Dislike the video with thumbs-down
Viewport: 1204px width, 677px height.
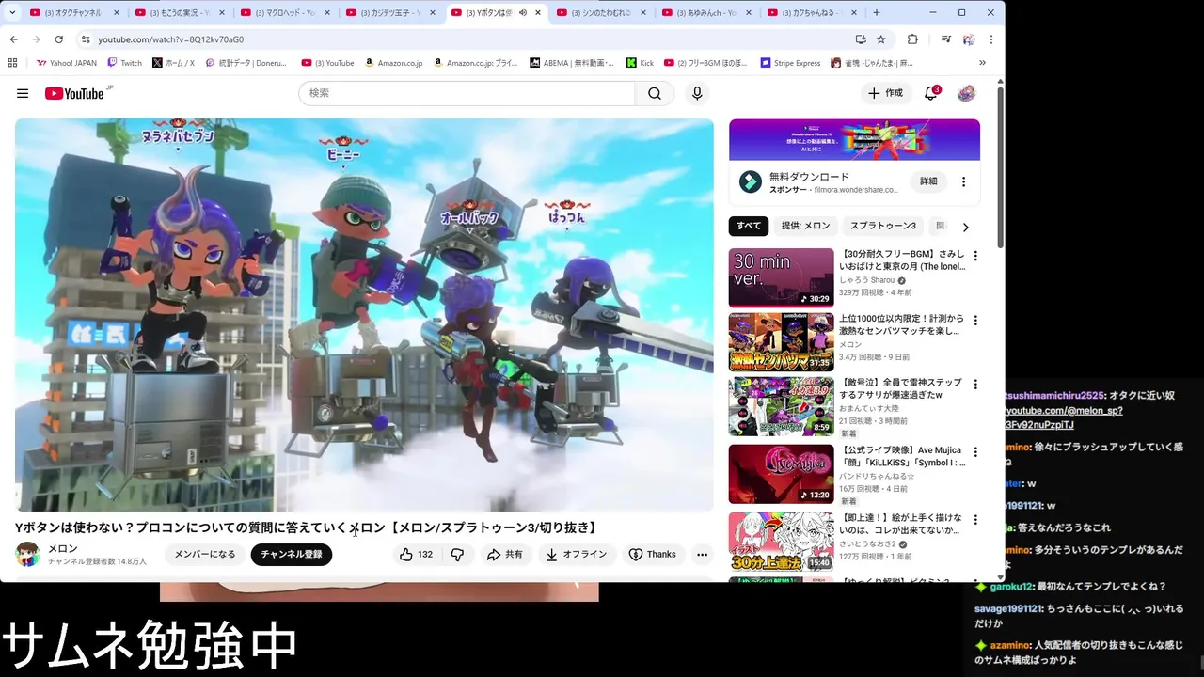458,555
